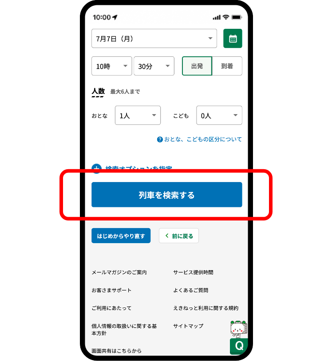332x361 pixels.
Task: Click the blue question mark icon
Action: (160, 140)
